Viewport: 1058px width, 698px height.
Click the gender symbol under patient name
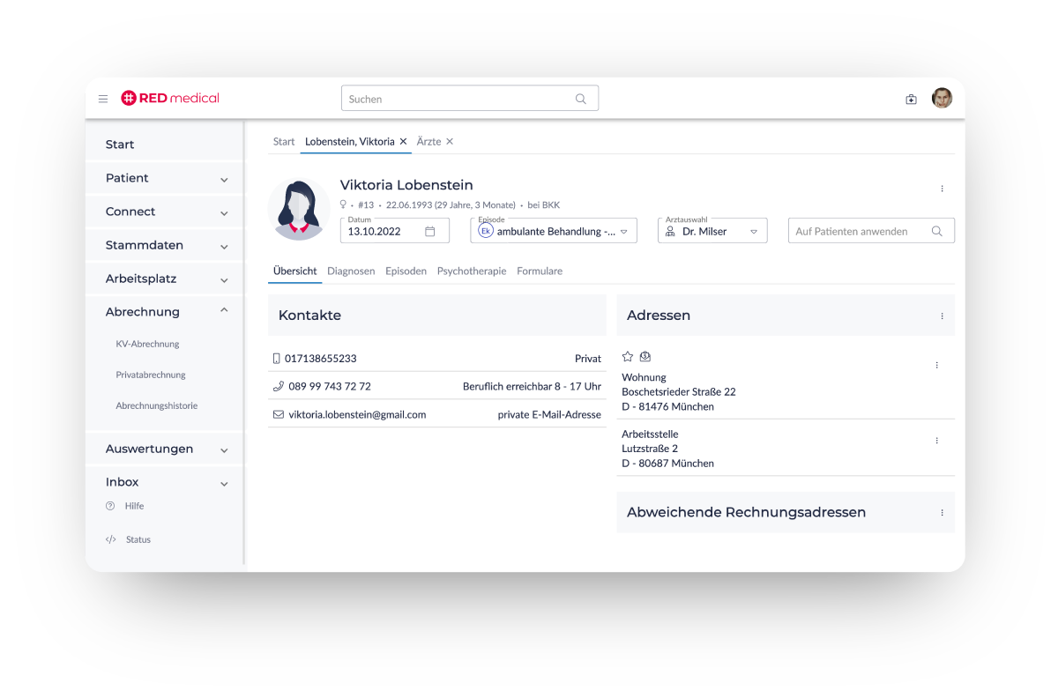click(343, 204)
